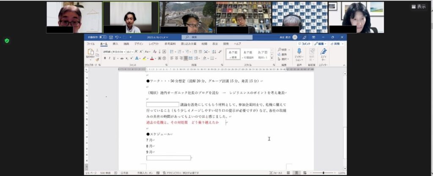Image resolution: width=433 pixels, height=176 pixels.
Task: Open Change Case Aa dropdown
Action: [x=148, y=51]
